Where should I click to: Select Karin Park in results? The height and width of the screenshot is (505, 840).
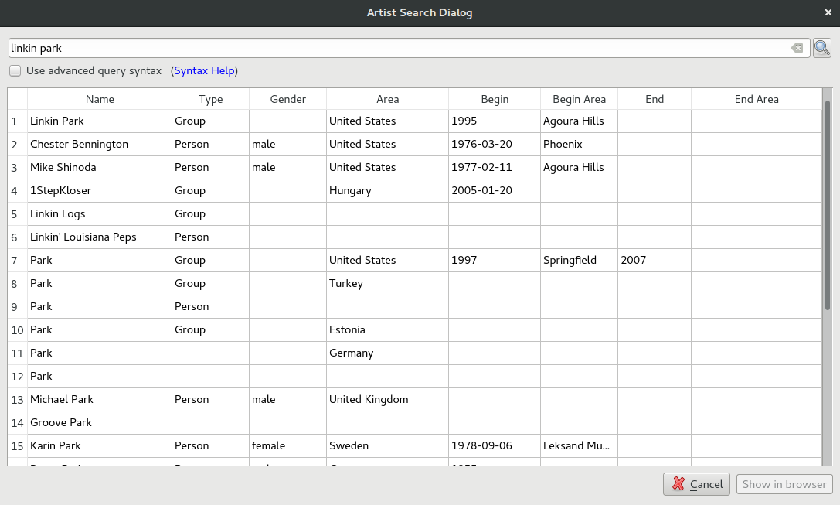(x=100, y=445)
